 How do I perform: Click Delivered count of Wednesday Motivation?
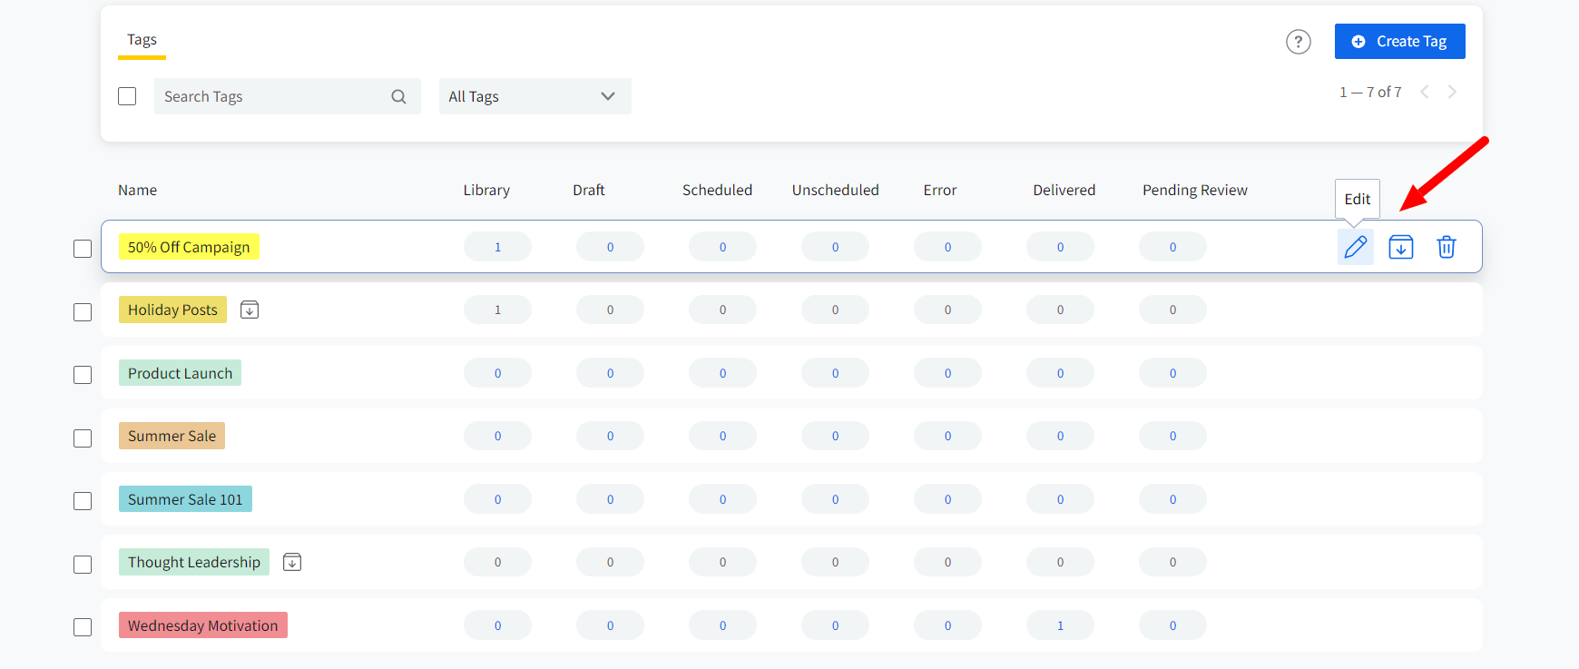pyautogui.click(x=1060, y=625)
